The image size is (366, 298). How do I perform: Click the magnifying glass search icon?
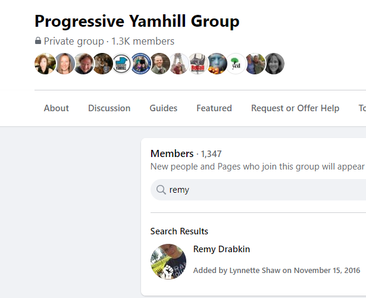[161, 190]
